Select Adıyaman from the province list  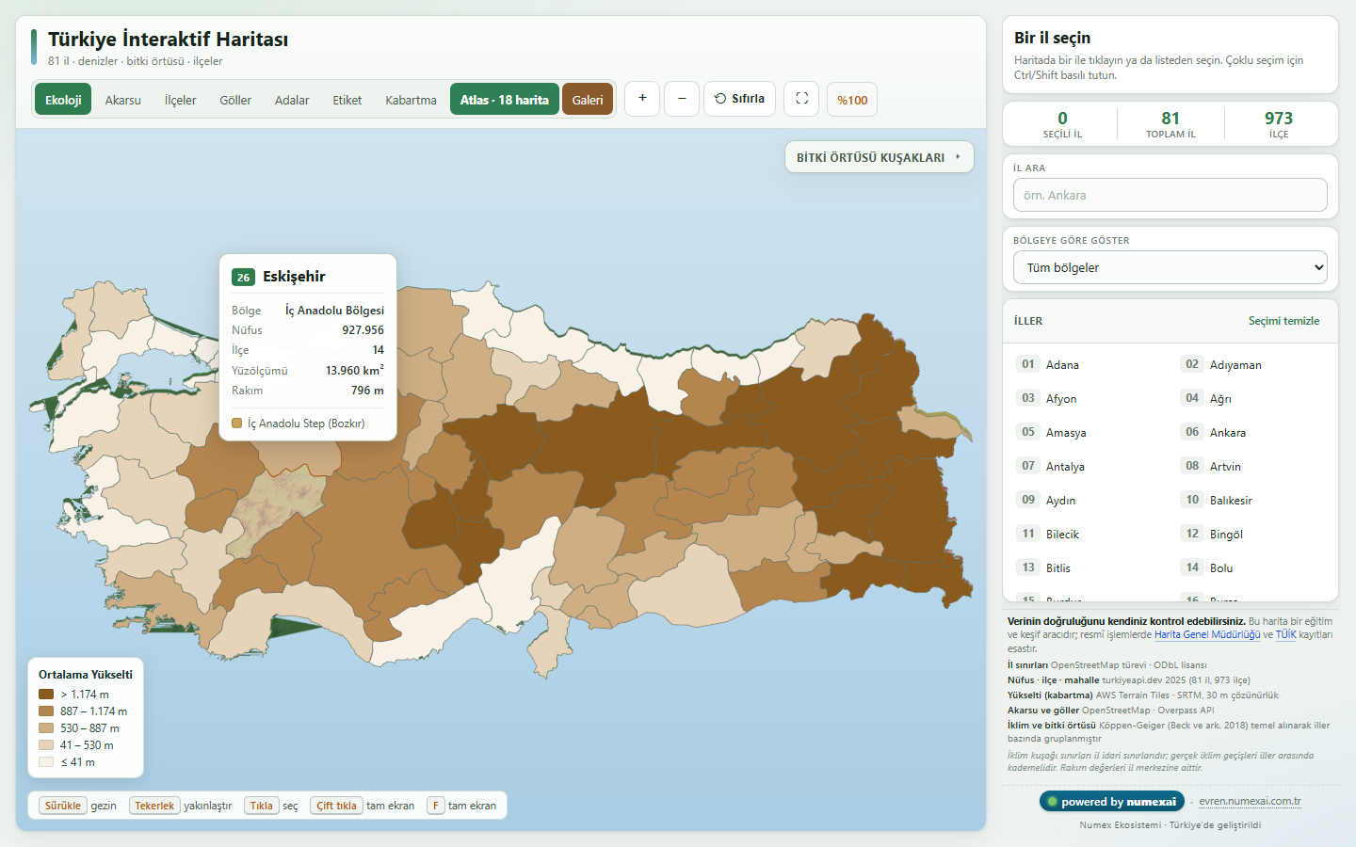coord(1252,364)
